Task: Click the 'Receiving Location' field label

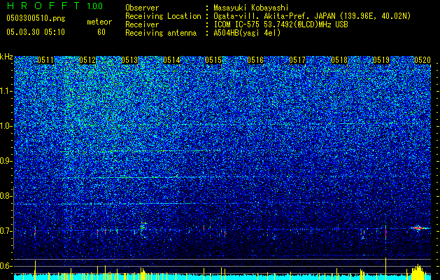Action: coord(163,16)
